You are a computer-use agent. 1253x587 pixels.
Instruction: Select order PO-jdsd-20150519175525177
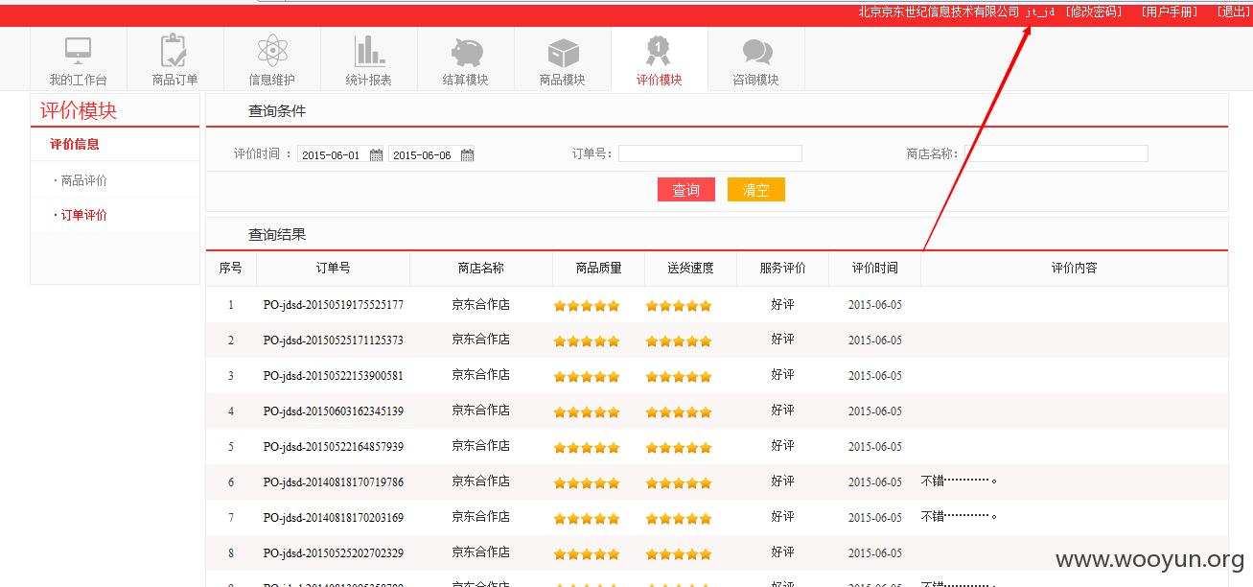tap(334, 305)
